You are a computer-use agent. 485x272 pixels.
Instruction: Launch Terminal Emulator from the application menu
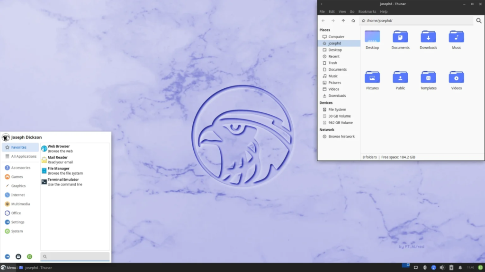63,182
